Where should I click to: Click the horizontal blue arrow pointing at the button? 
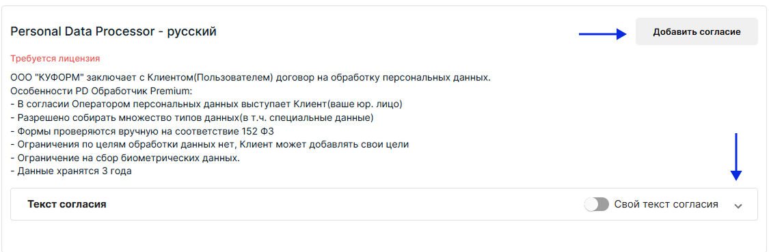click(x=603, y=33)
